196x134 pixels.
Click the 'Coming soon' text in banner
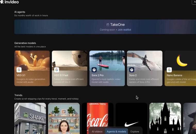(x=107, y=30)
